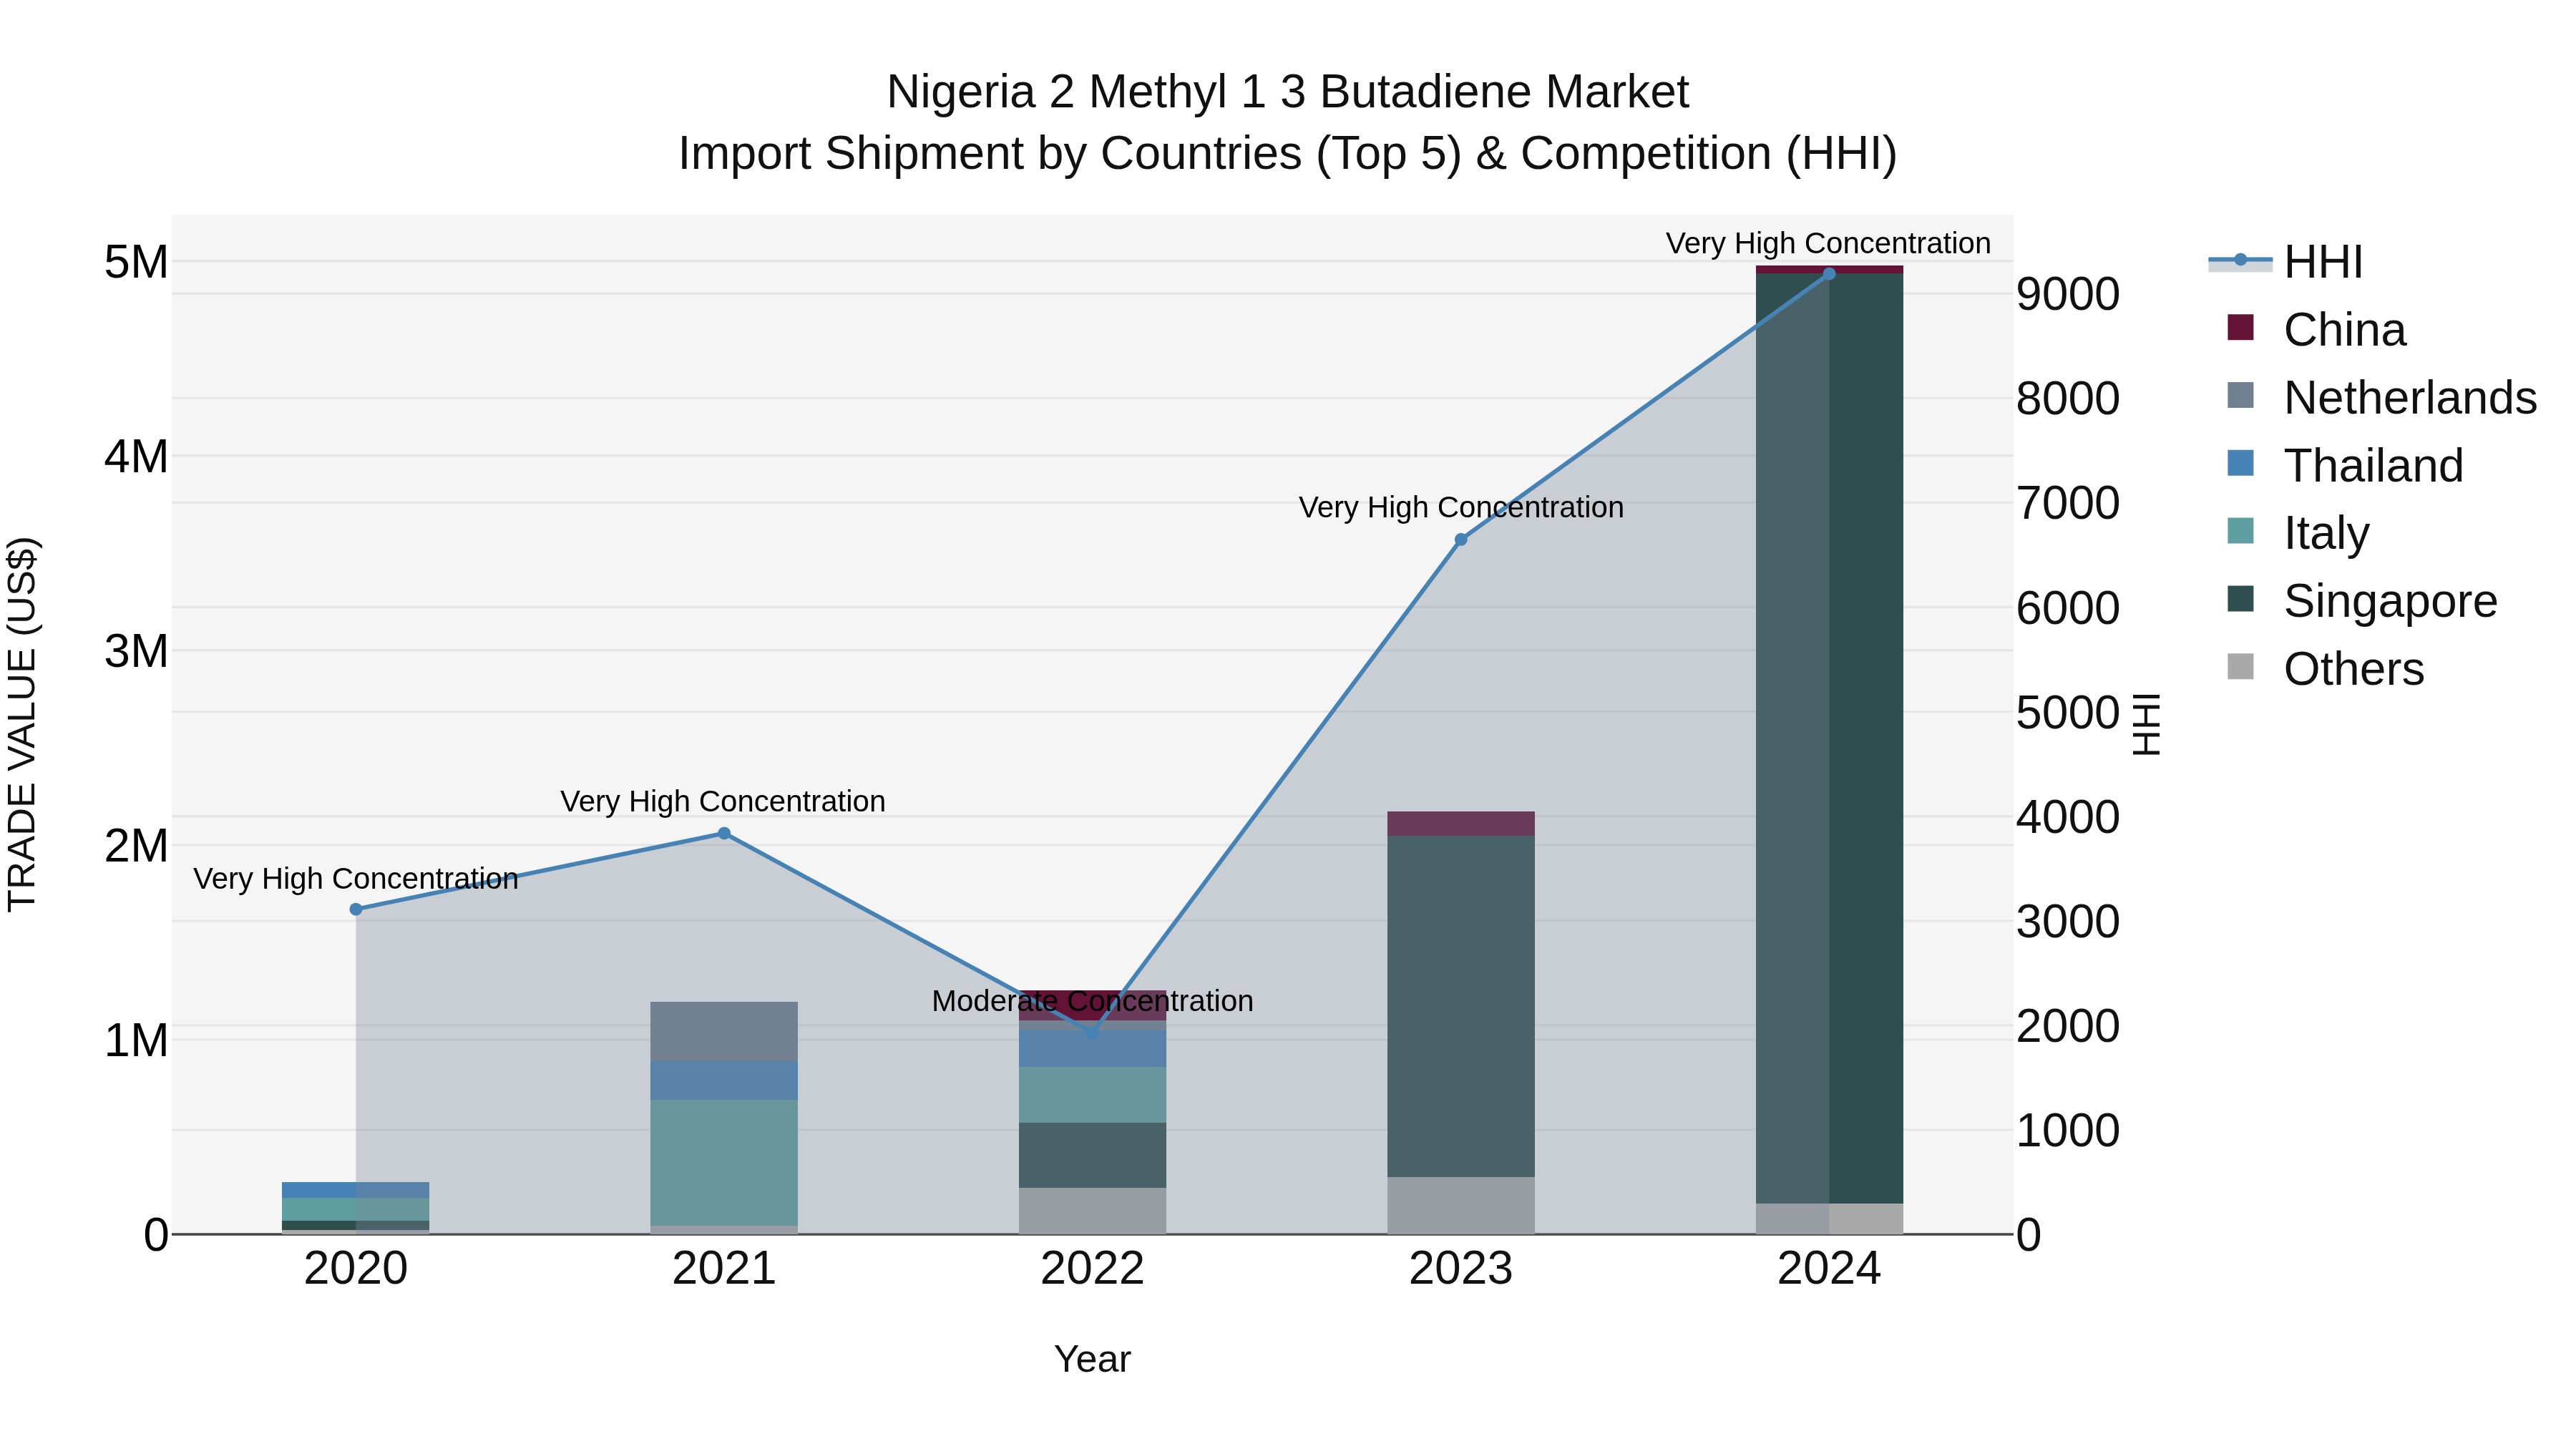The height and width of the screenshot is (1449, 2576).
Task: Click the China segment of 2023 bar
Action: pos(1461,824)
